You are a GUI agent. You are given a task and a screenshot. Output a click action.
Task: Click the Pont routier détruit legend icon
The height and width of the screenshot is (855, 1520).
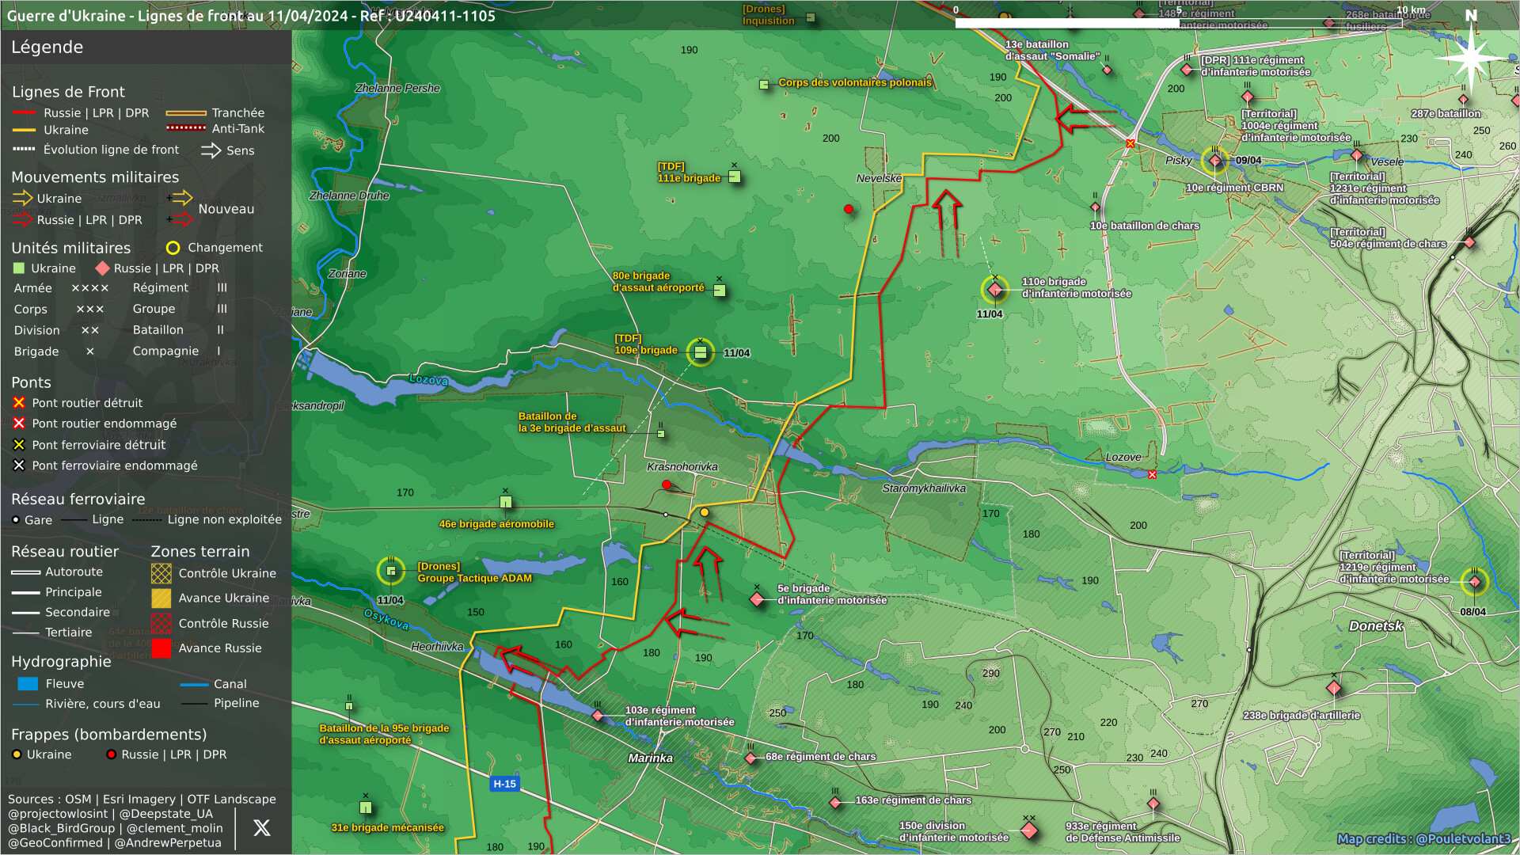coord(19,403)
